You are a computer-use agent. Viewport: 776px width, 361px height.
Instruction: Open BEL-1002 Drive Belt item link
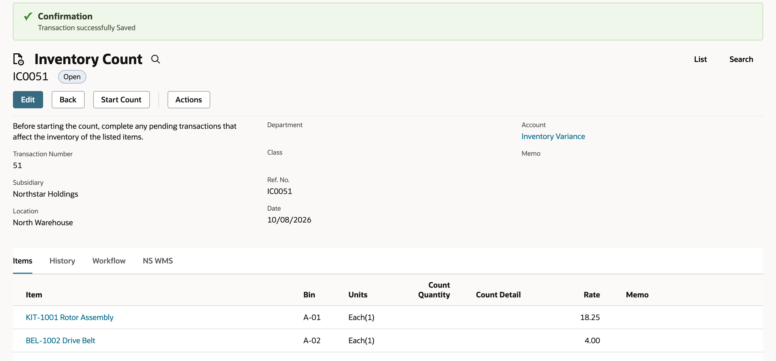coord(61,341)
